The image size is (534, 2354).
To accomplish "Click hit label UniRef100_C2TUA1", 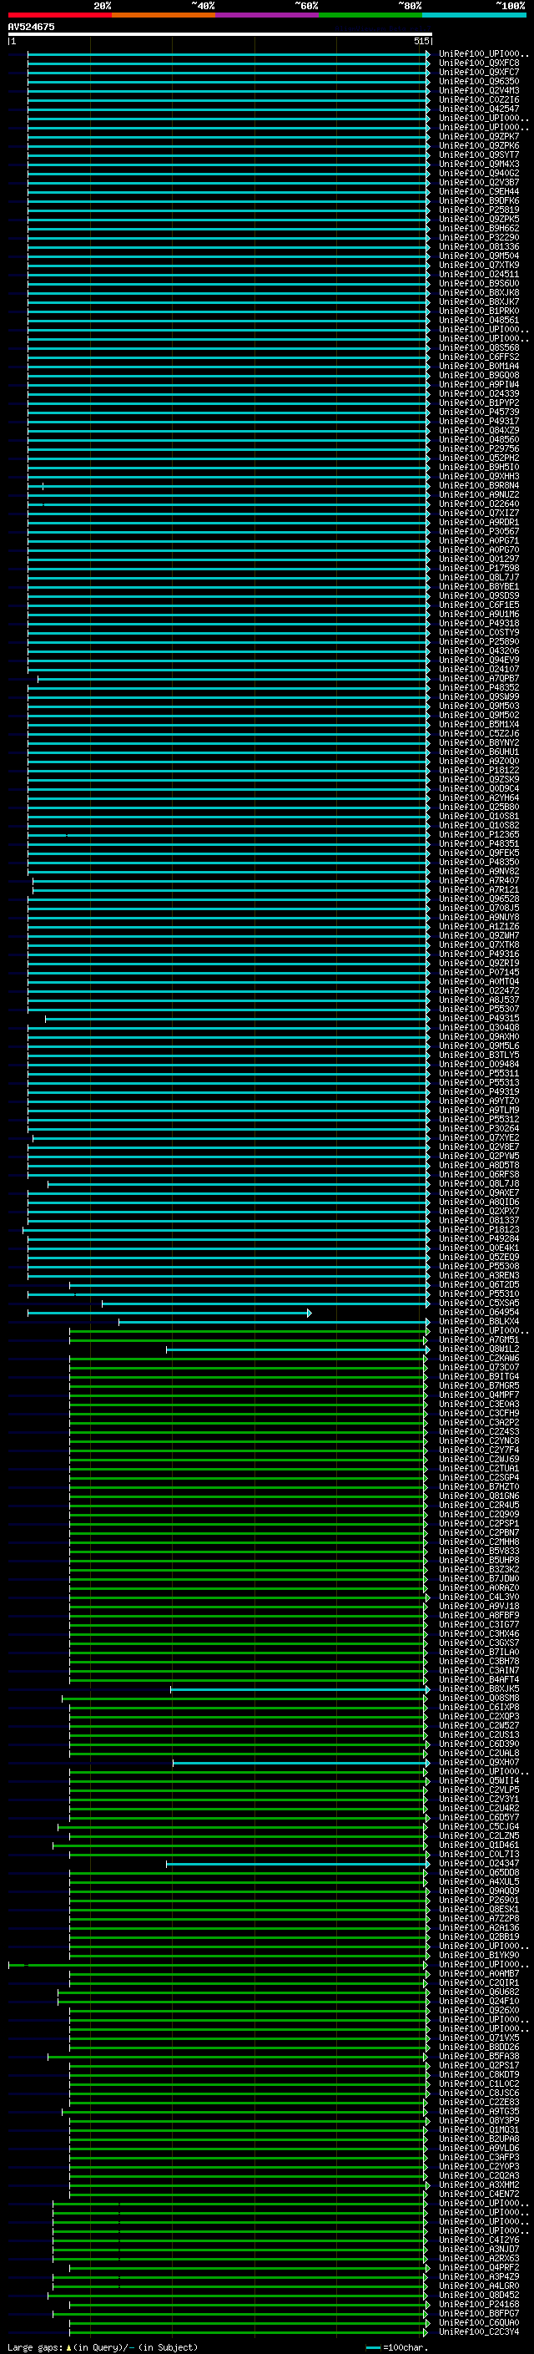I will point(479,1467).
